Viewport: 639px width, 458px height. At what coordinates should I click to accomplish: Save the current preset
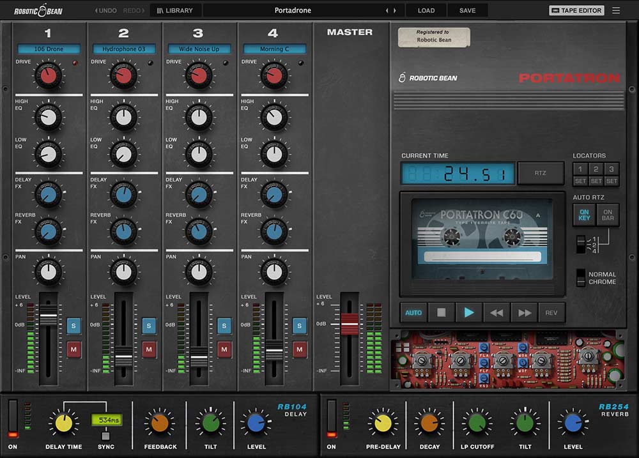tap(467, 10)
